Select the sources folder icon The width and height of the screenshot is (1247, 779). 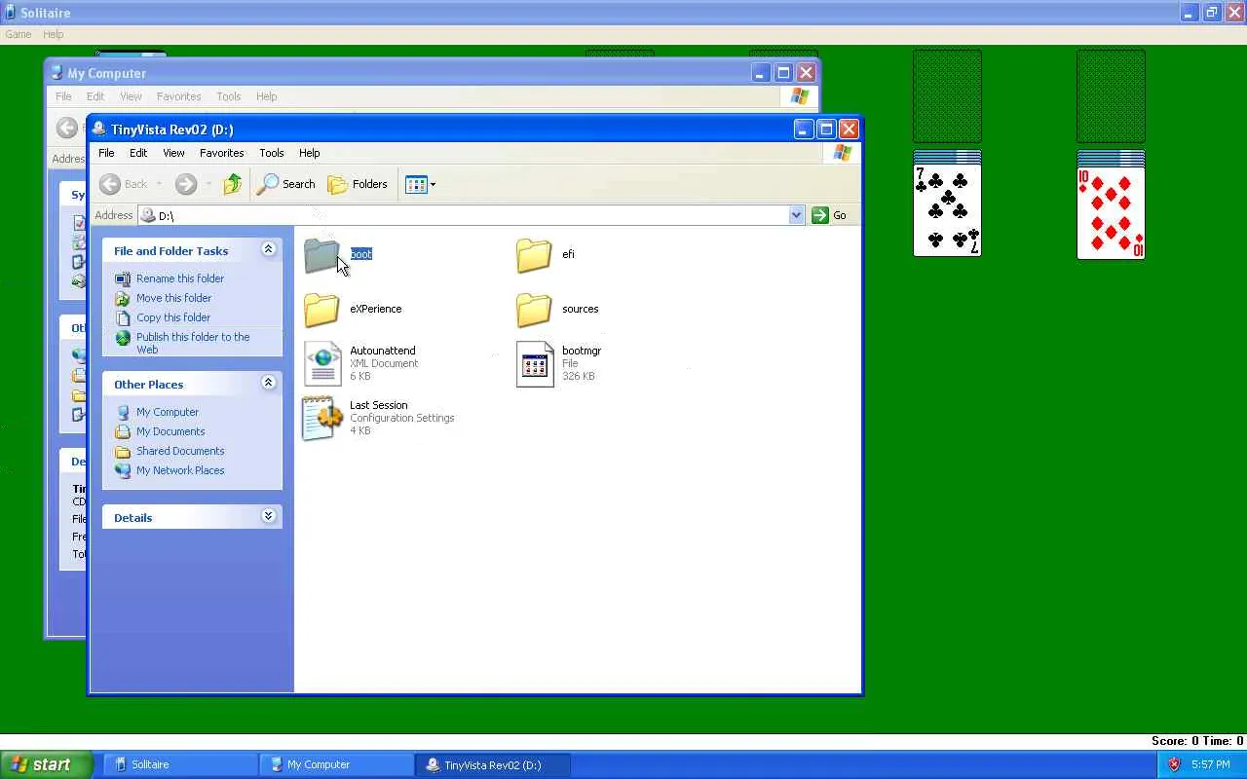(x=534, y=310)
